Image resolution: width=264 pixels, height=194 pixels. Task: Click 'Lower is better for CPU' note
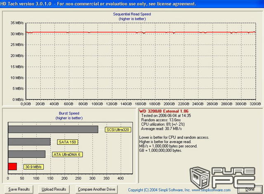tap(174, 137)
